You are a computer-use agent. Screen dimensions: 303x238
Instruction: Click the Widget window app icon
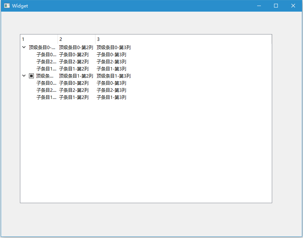click(x=7, y=6)
